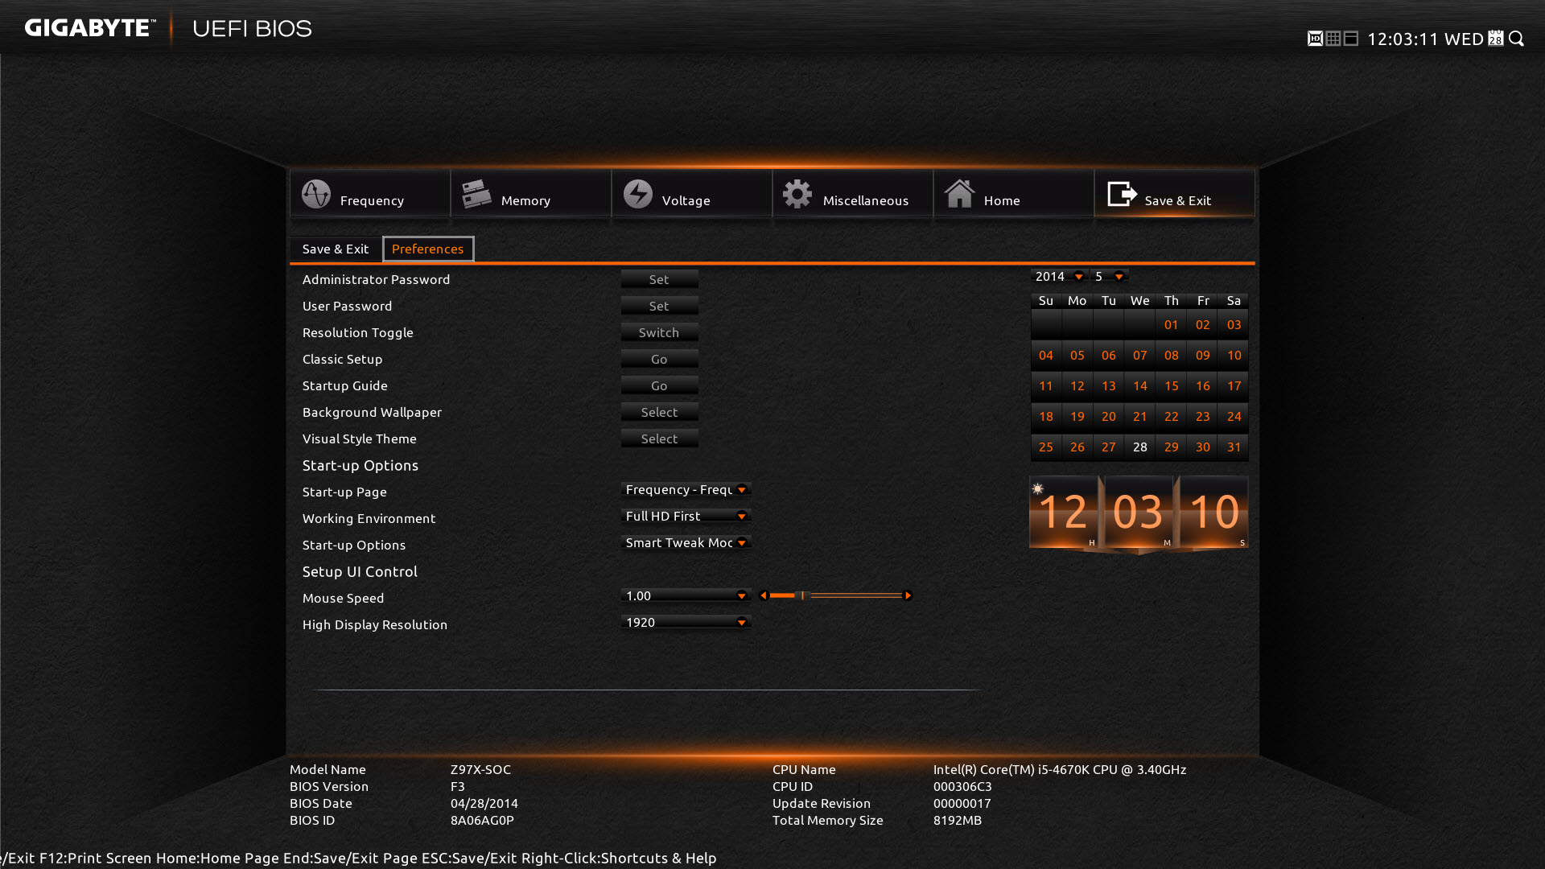Viewport: 1545px width, 869px height.
Task: Click the BIOS date '04/28/2014' value
Action: 484,804
